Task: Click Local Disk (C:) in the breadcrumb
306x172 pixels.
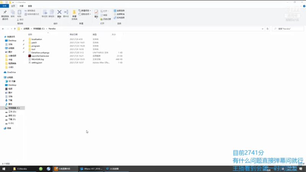Action: pyautogui.click(x=39, y=29)
